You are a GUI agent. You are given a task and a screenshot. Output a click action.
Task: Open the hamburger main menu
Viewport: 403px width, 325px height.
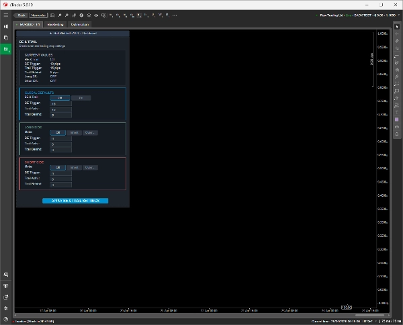click(5, 15)
